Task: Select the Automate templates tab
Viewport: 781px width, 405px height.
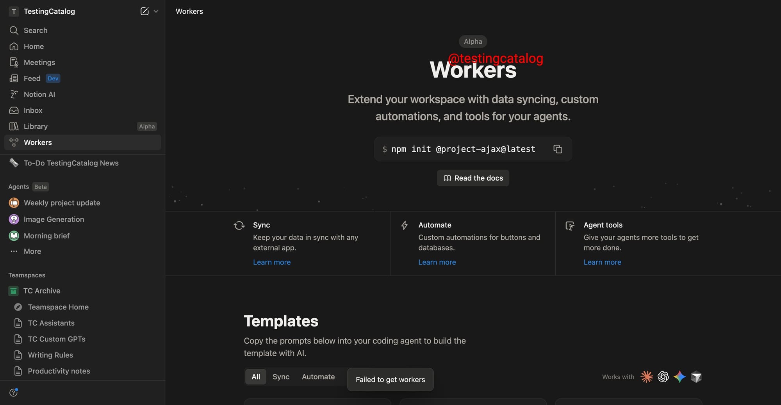Action: click(318, 377)
